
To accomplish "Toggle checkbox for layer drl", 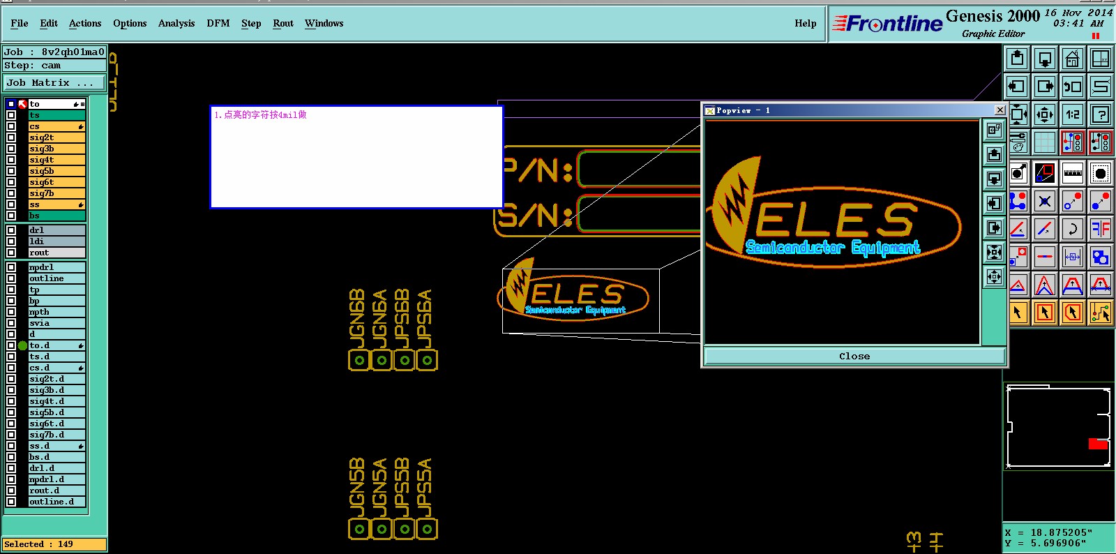I will tap(11, 230).
